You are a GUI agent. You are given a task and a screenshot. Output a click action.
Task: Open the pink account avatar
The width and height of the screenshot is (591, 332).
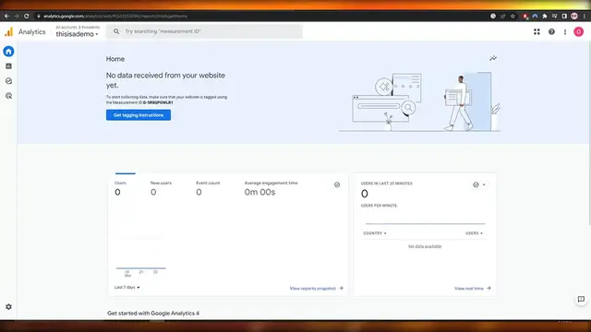tap(579, 32)
